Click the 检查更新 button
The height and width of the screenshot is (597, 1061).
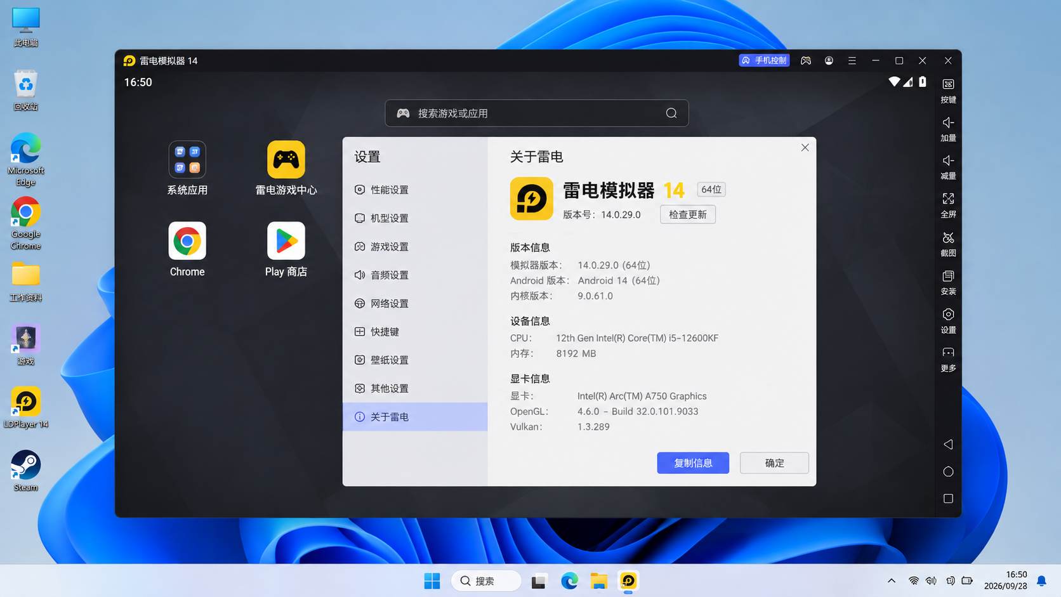tap(688, 214)
